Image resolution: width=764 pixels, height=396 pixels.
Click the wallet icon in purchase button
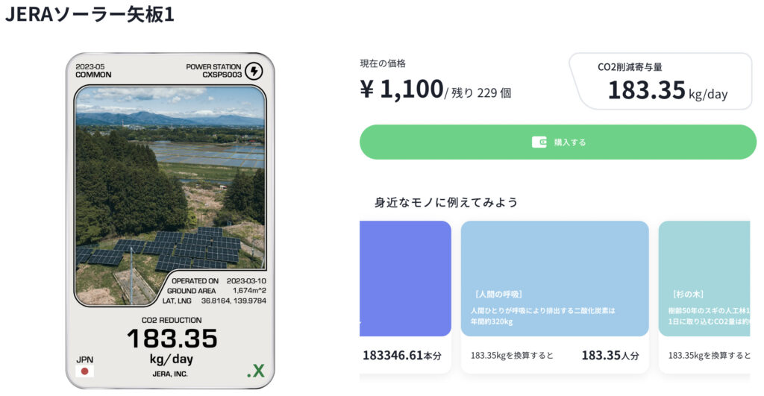coord(539,142)
